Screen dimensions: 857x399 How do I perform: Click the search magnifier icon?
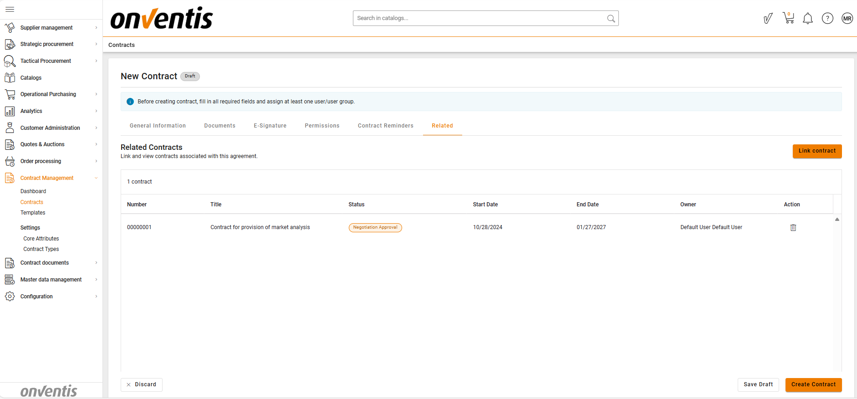[x=611, y=19]
